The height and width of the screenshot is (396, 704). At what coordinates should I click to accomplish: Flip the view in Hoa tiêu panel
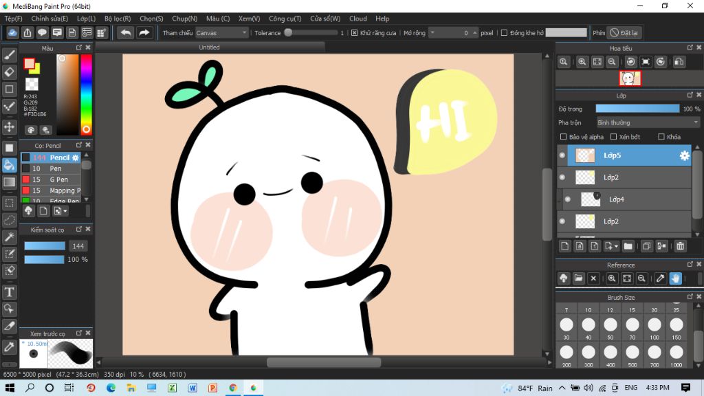click(679, 62)
